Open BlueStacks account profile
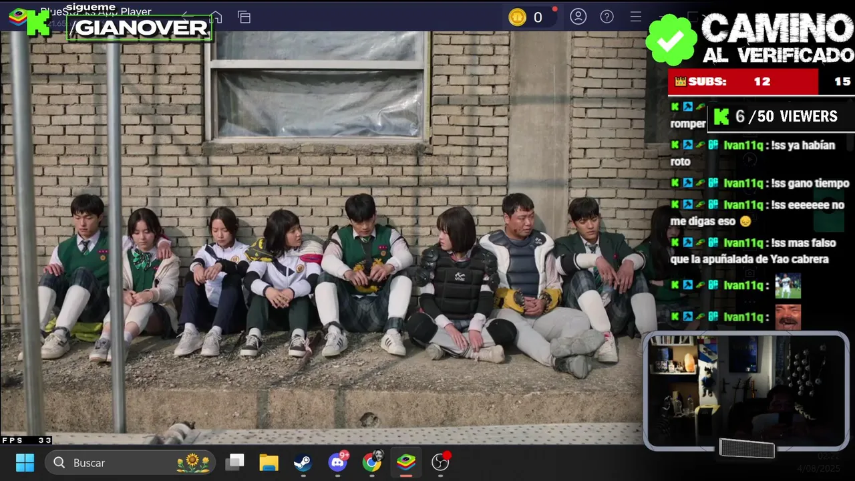The height and width of the screenshot is (481, 855). coord(578,17)
